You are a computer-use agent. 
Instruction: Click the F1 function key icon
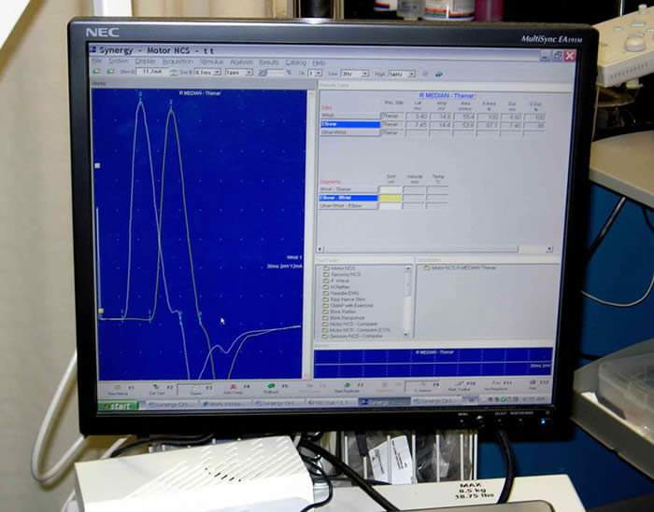(x=119, y=389)
